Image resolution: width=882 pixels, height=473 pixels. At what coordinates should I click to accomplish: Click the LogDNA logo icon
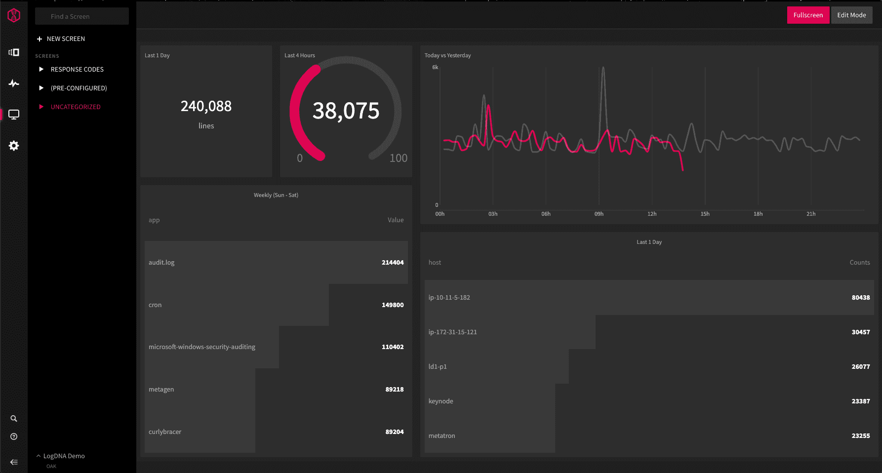(14, 15)
